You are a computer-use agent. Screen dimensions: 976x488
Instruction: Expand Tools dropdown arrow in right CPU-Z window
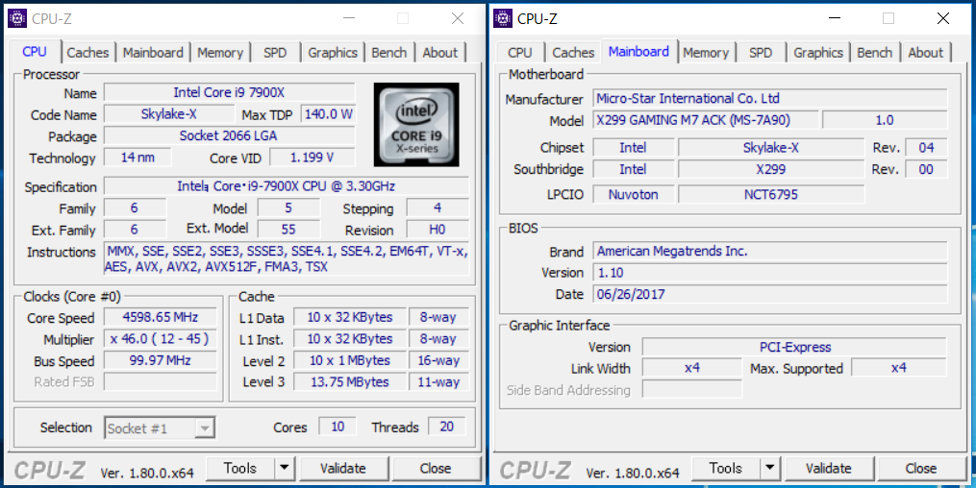[x=770, y=468]
